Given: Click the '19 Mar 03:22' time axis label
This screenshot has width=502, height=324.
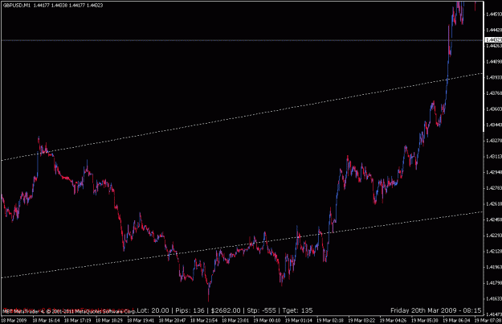Looking at the screenshot, I should click(361, 320).
